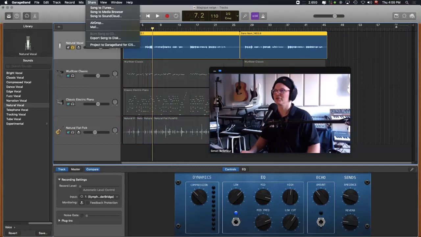421x237 pixels.
Task: Click the Reverb knob under Sends
Action: (350, 223)
